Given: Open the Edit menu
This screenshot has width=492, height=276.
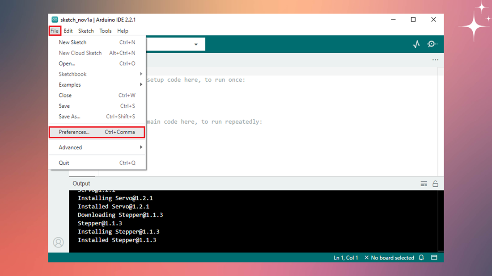Looking at the screenshot, I should pos(68,31).
